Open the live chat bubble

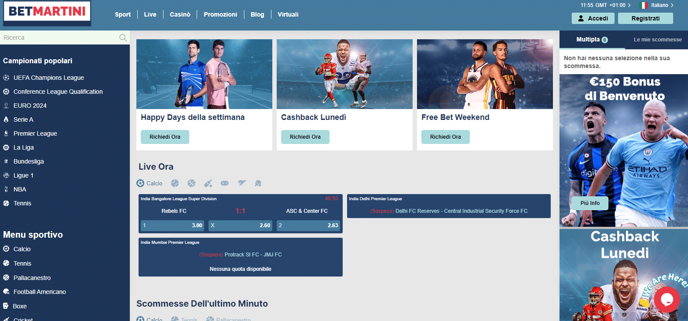(x=667, y=299)
